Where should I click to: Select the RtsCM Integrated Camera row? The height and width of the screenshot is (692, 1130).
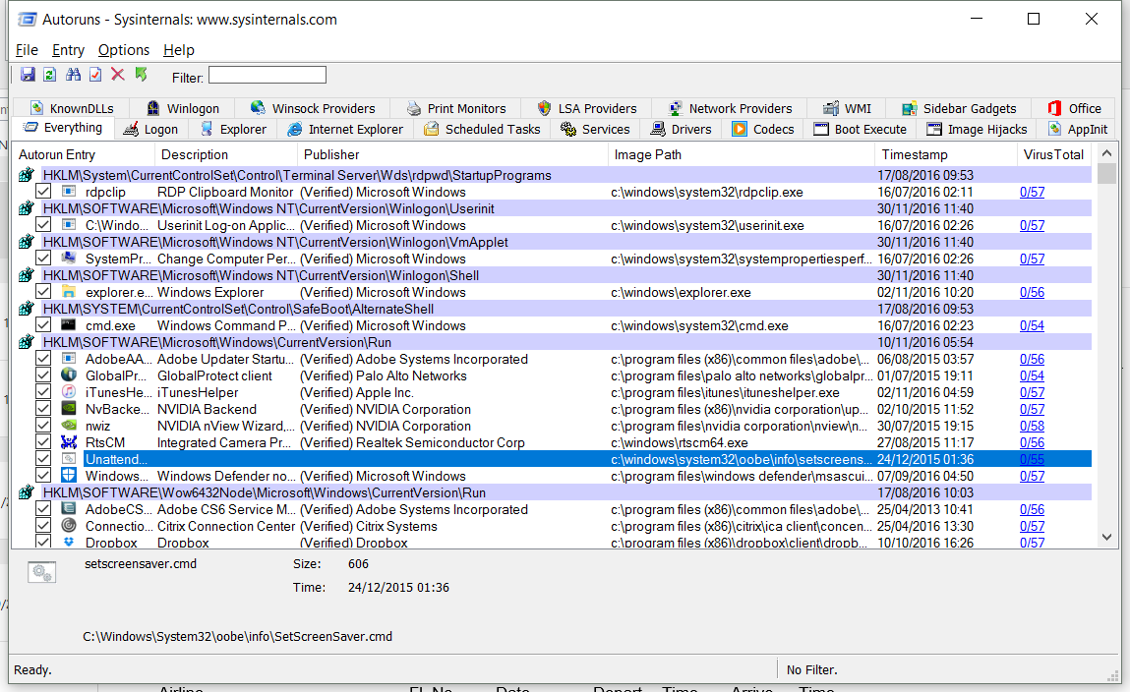(x=553, y=442)
